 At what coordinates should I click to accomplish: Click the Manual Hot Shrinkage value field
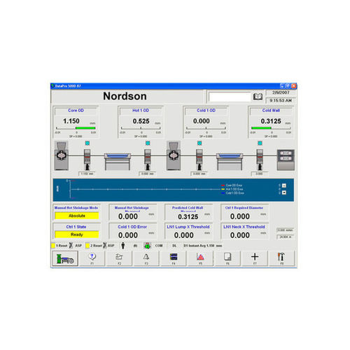[128, 216]
